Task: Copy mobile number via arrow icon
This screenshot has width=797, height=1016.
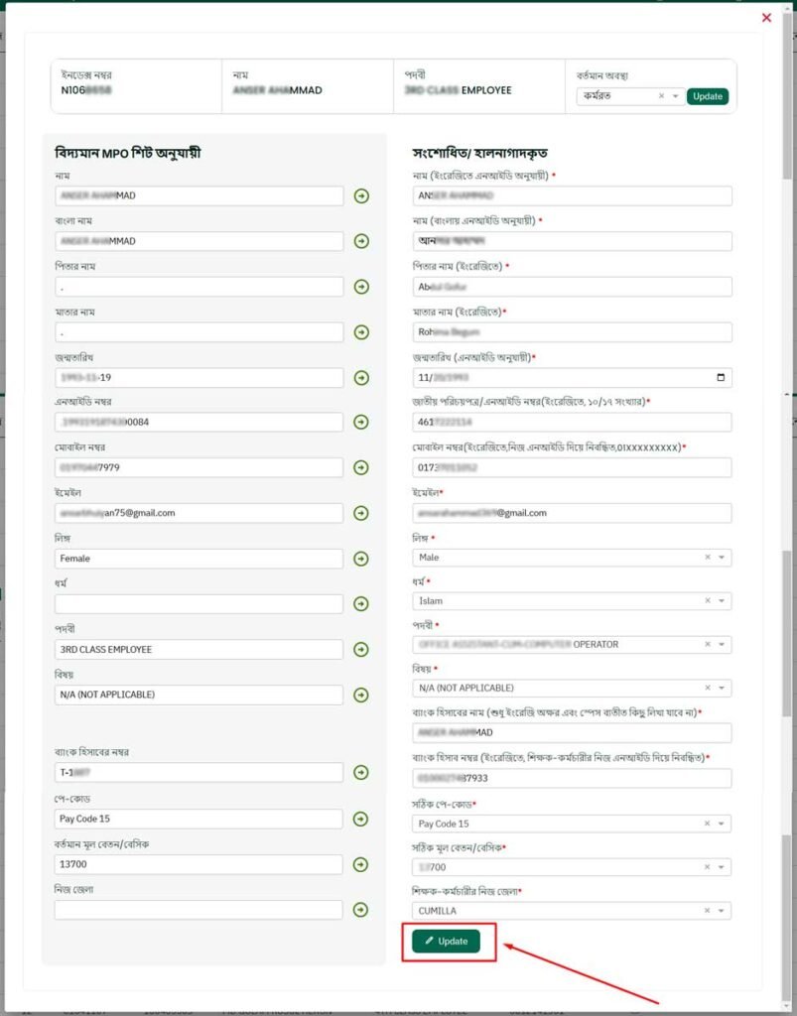Action: pyautogui.click(x=361, y=466)
